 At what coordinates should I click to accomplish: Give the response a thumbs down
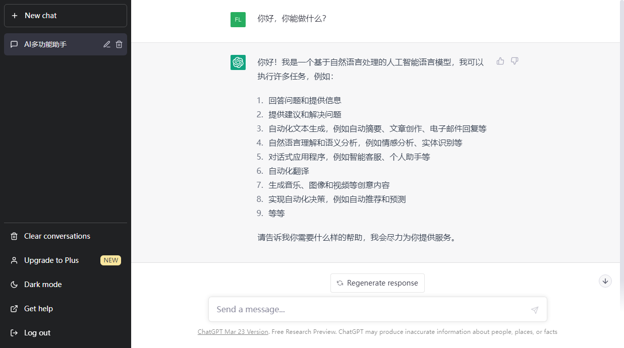pos(515,61)
